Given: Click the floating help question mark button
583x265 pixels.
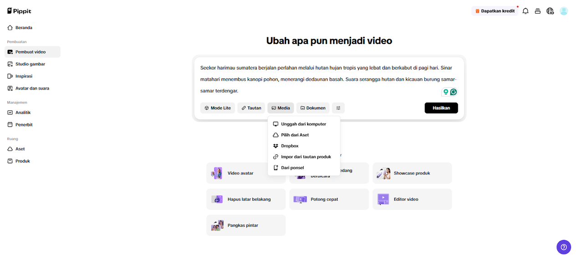Looking at the screenshot, I should (x=563, y=247).
